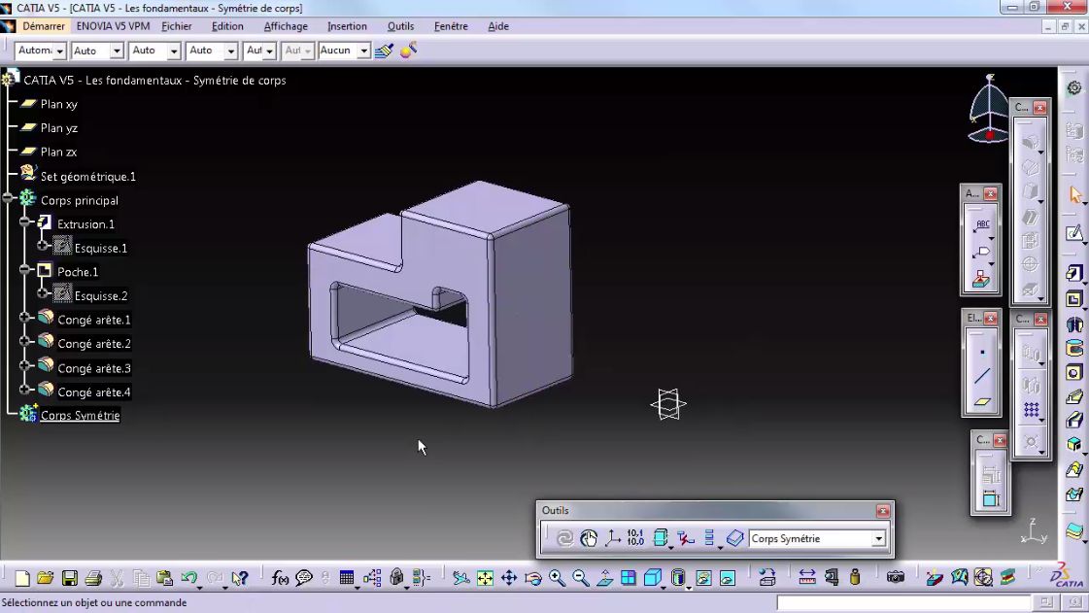Click the paintbrush graphic properties icon
The width and height of the screenshot is (1089, 613).
point(384,51)
